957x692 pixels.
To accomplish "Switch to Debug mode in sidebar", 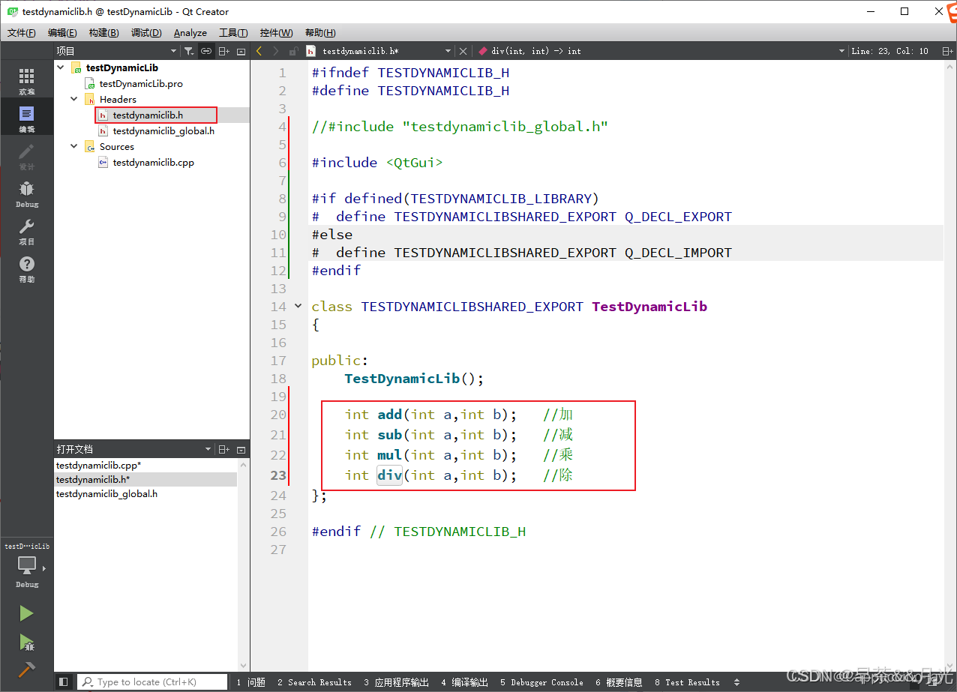I will (x=26, y=193).
